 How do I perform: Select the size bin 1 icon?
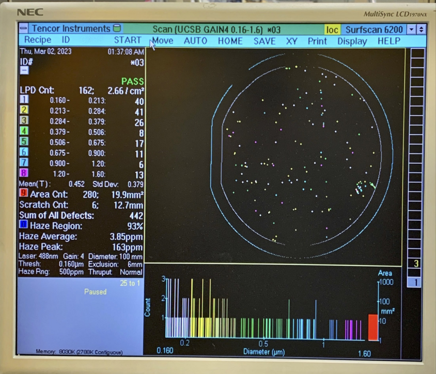[x=23, y=98]
